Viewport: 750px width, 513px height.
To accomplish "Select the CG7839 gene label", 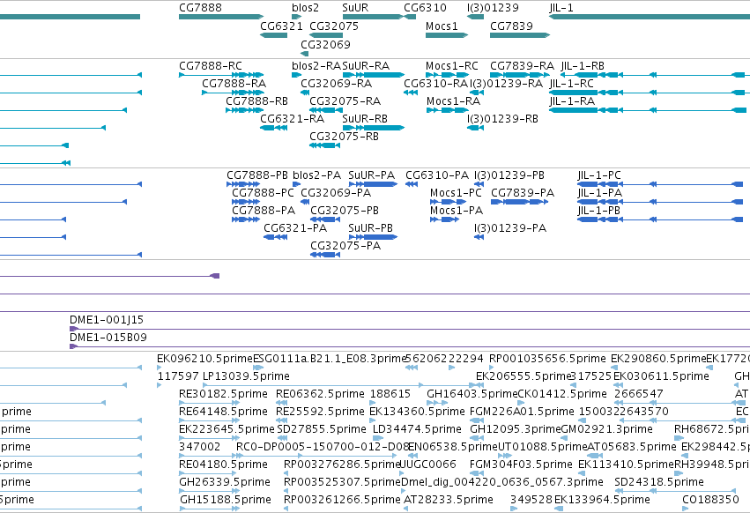I will 511,26.
